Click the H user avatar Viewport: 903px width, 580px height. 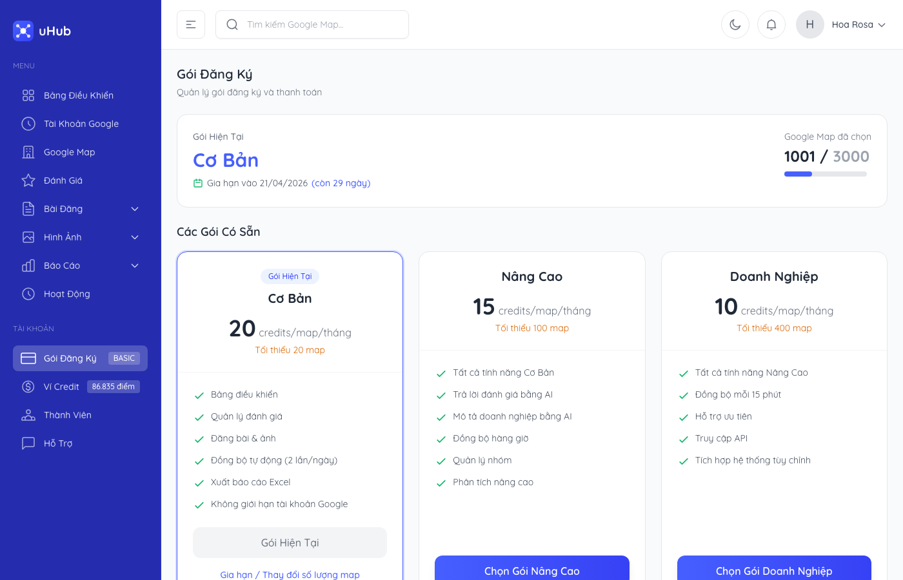pyautogui.click(x=810, y=24)
